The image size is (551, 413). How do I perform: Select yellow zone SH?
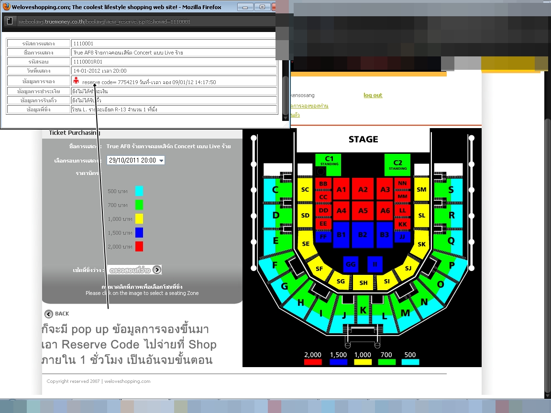pos(364,283)
